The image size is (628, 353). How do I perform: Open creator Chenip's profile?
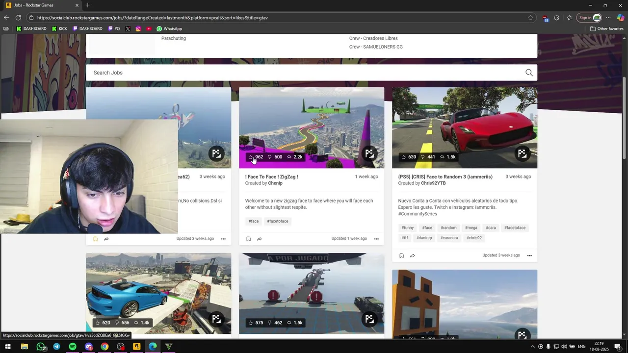click(x=275, y=183)
